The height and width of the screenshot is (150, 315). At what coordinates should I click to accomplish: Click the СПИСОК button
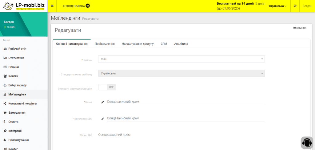(300, 28)
